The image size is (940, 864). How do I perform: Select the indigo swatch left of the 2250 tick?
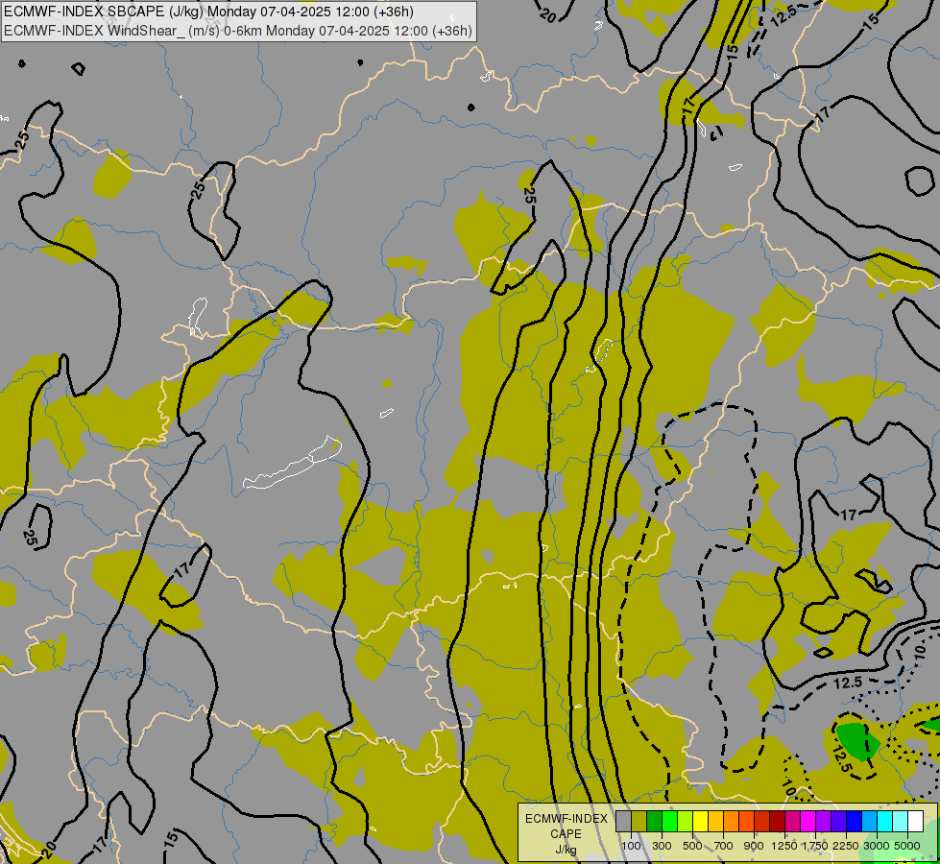(x=838, y=822)
